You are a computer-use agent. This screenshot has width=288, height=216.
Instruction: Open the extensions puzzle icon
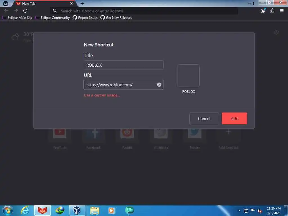tap(272, 11)
